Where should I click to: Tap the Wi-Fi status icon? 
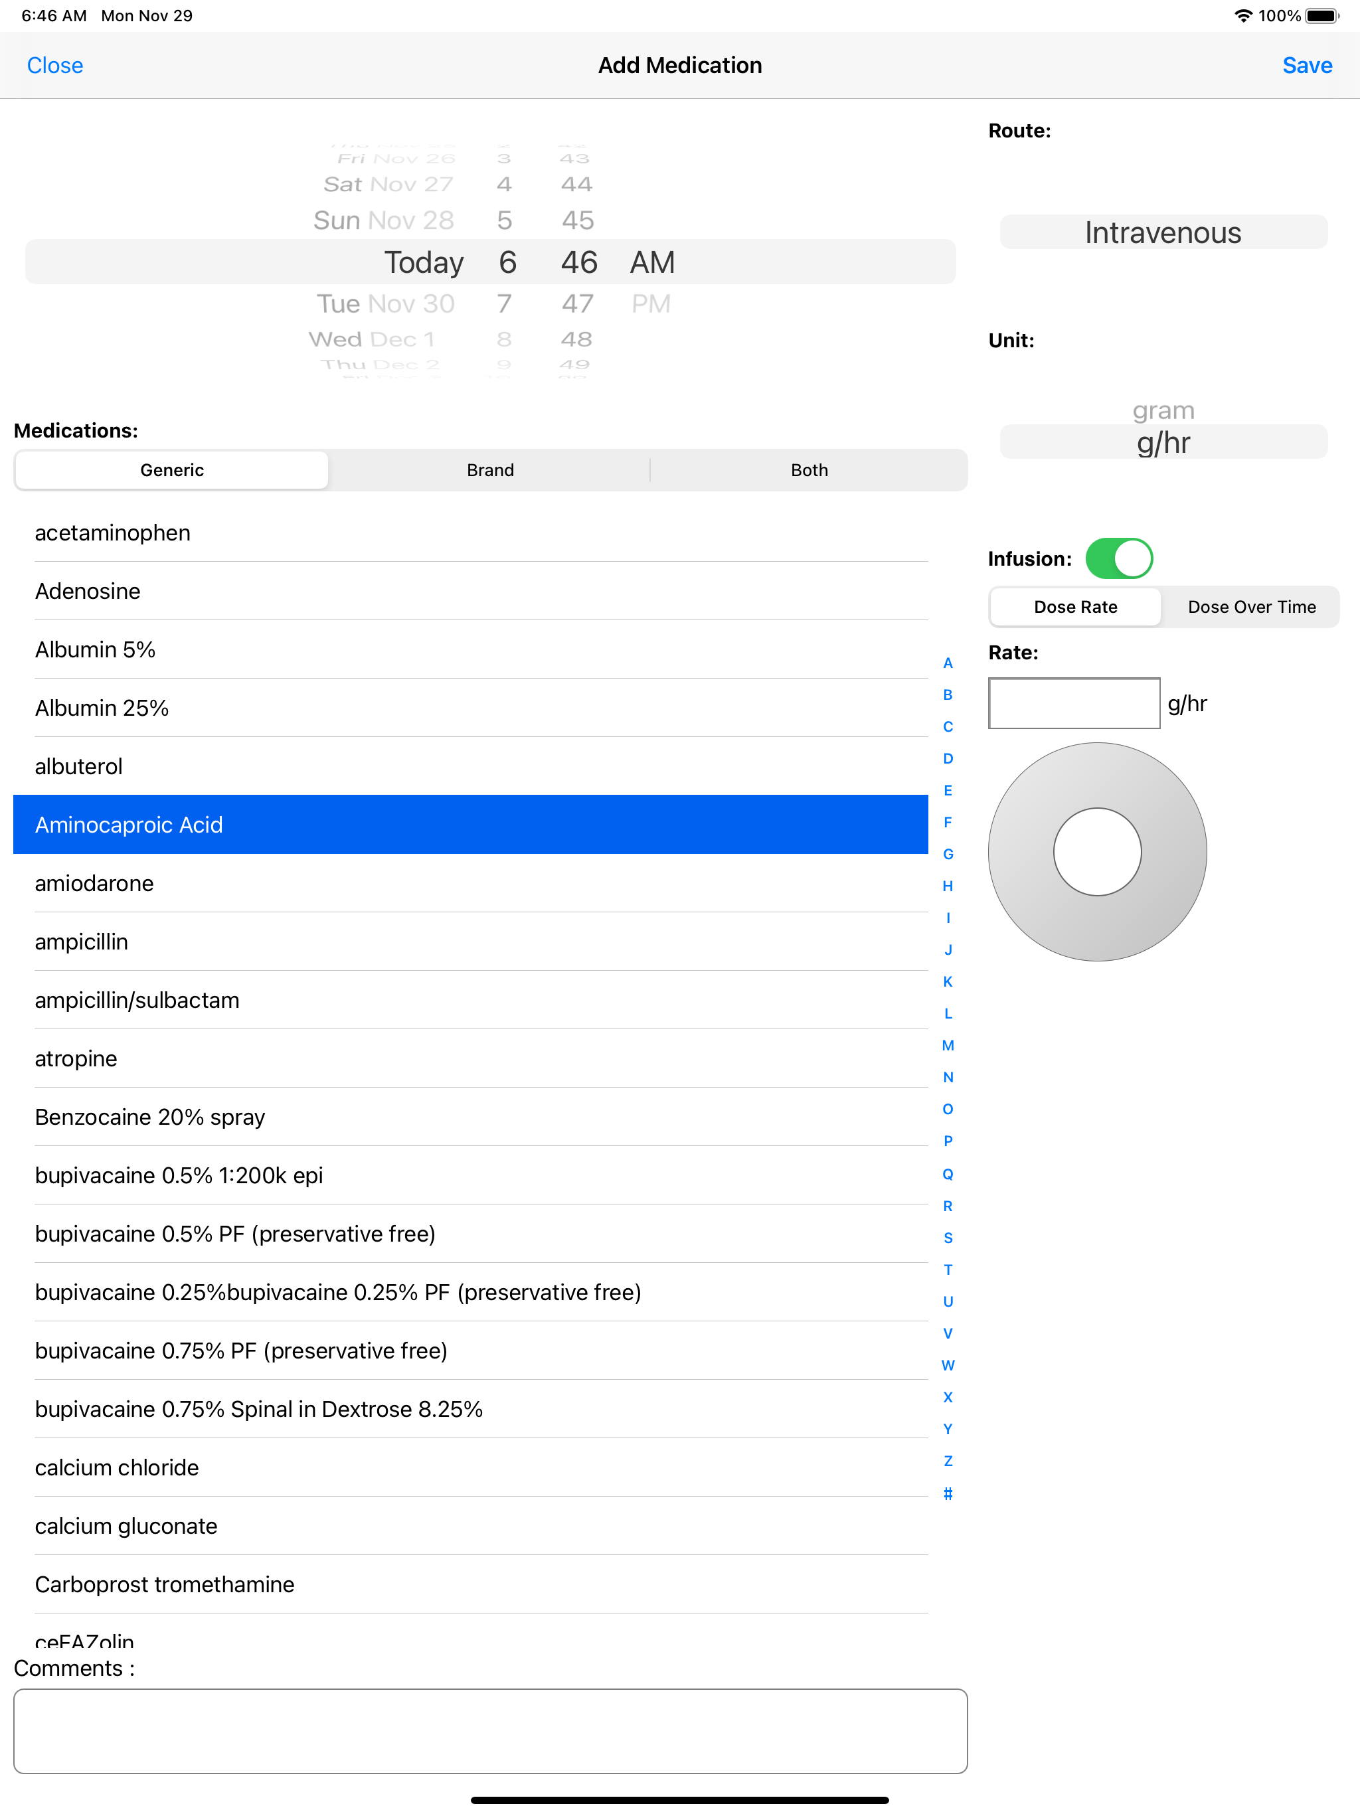click(x=1242, y=15)
